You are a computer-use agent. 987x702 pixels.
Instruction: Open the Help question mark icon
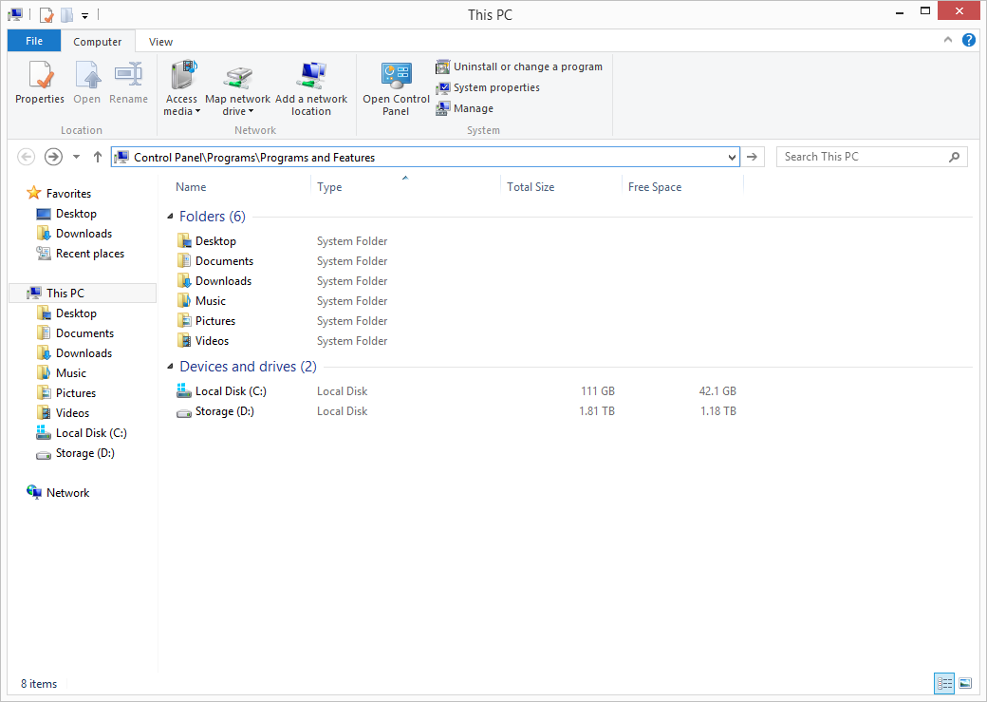tap(968, 41)
